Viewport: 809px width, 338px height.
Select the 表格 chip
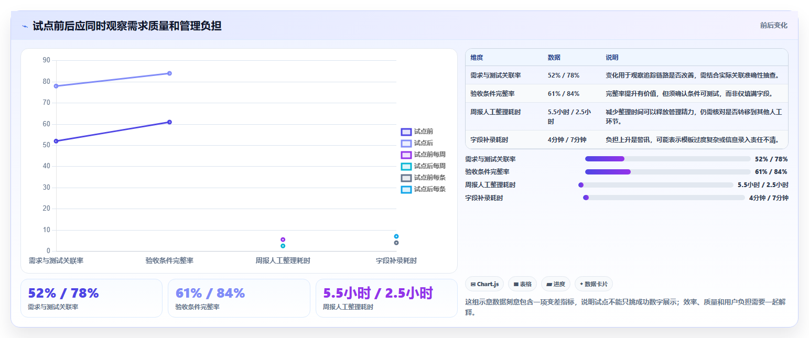coord(523,284)
